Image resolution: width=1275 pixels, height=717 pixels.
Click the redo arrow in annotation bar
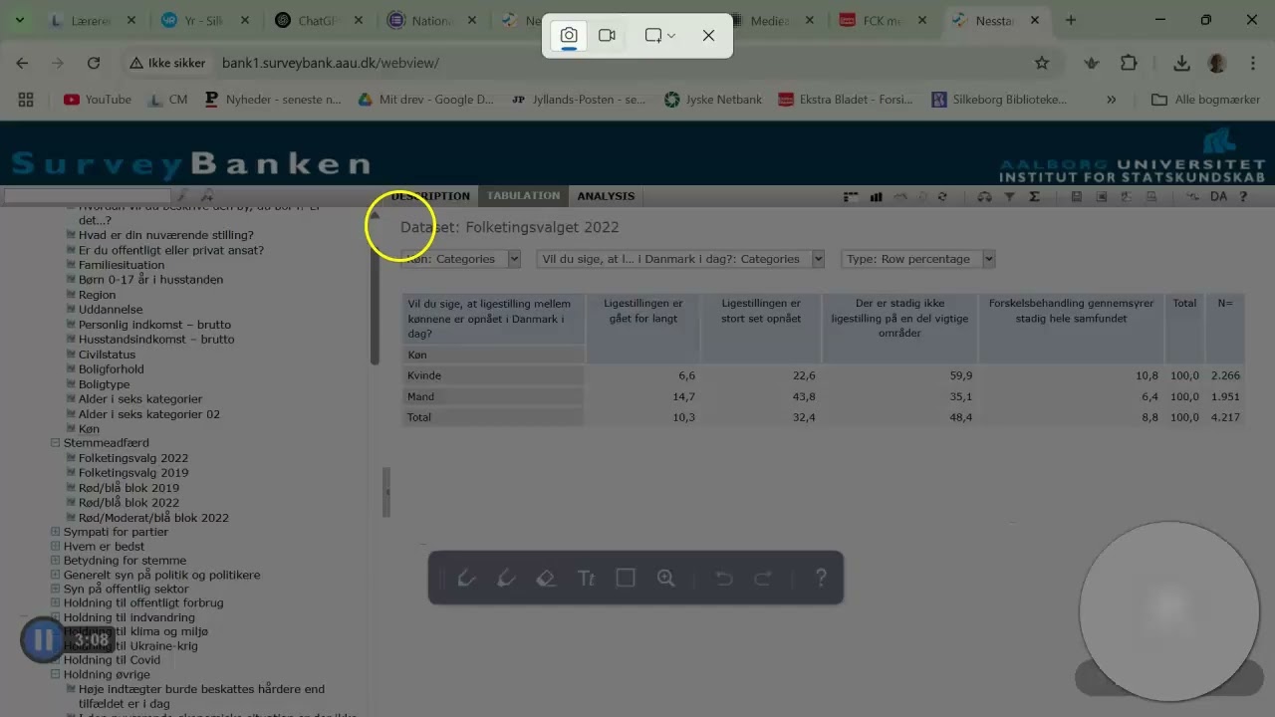pos(763,579)
